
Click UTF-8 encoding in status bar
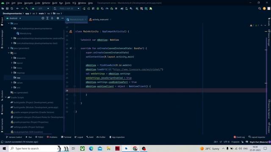[x=227, y=142]
